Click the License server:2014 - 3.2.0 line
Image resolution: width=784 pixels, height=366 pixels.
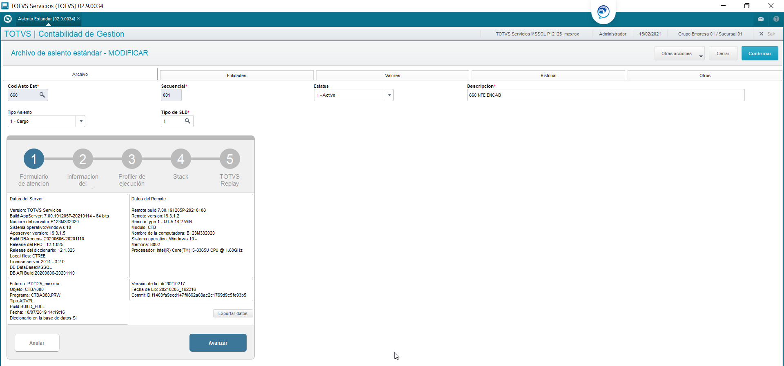(37, 262)
